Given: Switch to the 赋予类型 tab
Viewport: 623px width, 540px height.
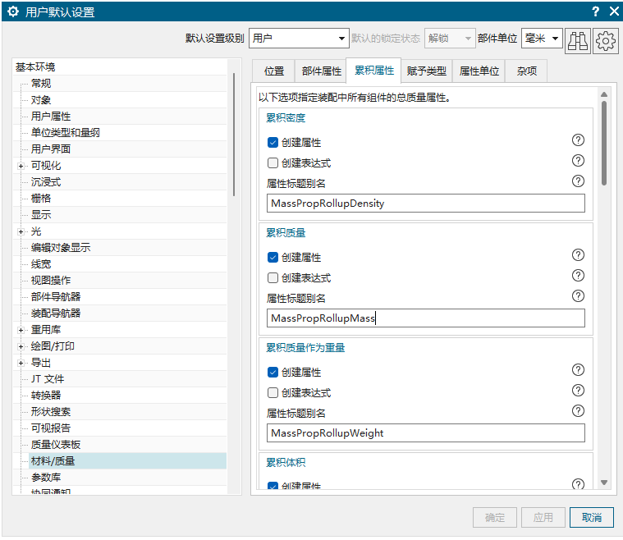Looking at the screenshot, I should point(426,71).
